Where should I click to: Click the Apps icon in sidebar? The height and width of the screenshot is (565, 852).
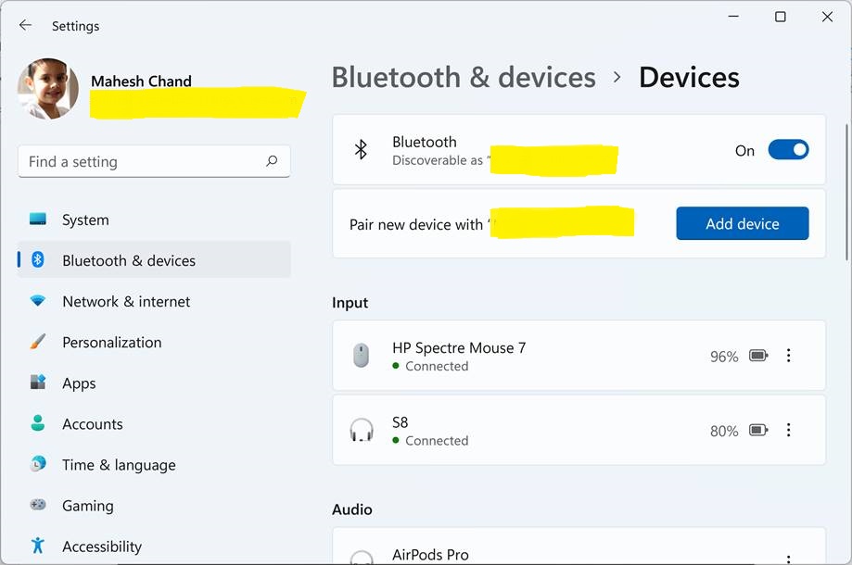[37, 383]
